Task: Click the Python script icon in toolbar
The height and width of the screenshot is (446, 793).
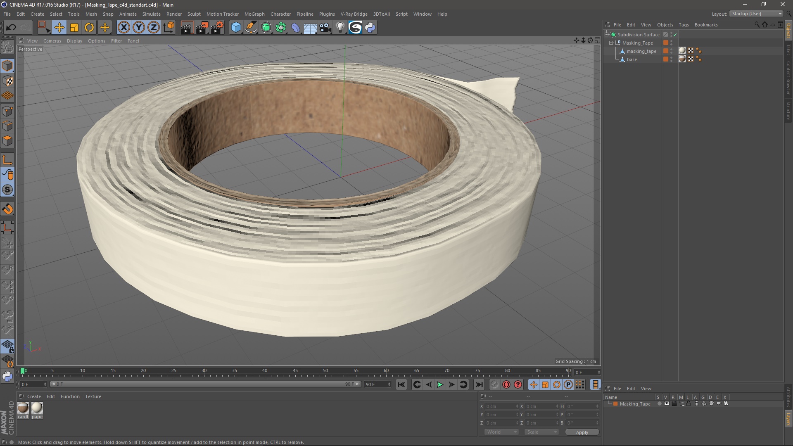Action: click(x=370, y=28)
